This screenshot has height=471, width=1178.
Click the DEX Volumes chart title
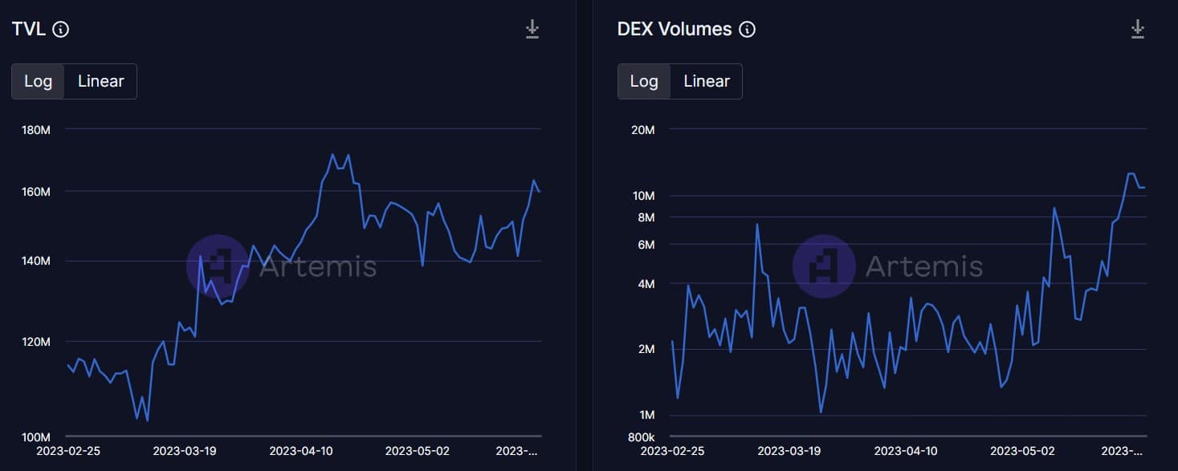(x=675, y=30)
